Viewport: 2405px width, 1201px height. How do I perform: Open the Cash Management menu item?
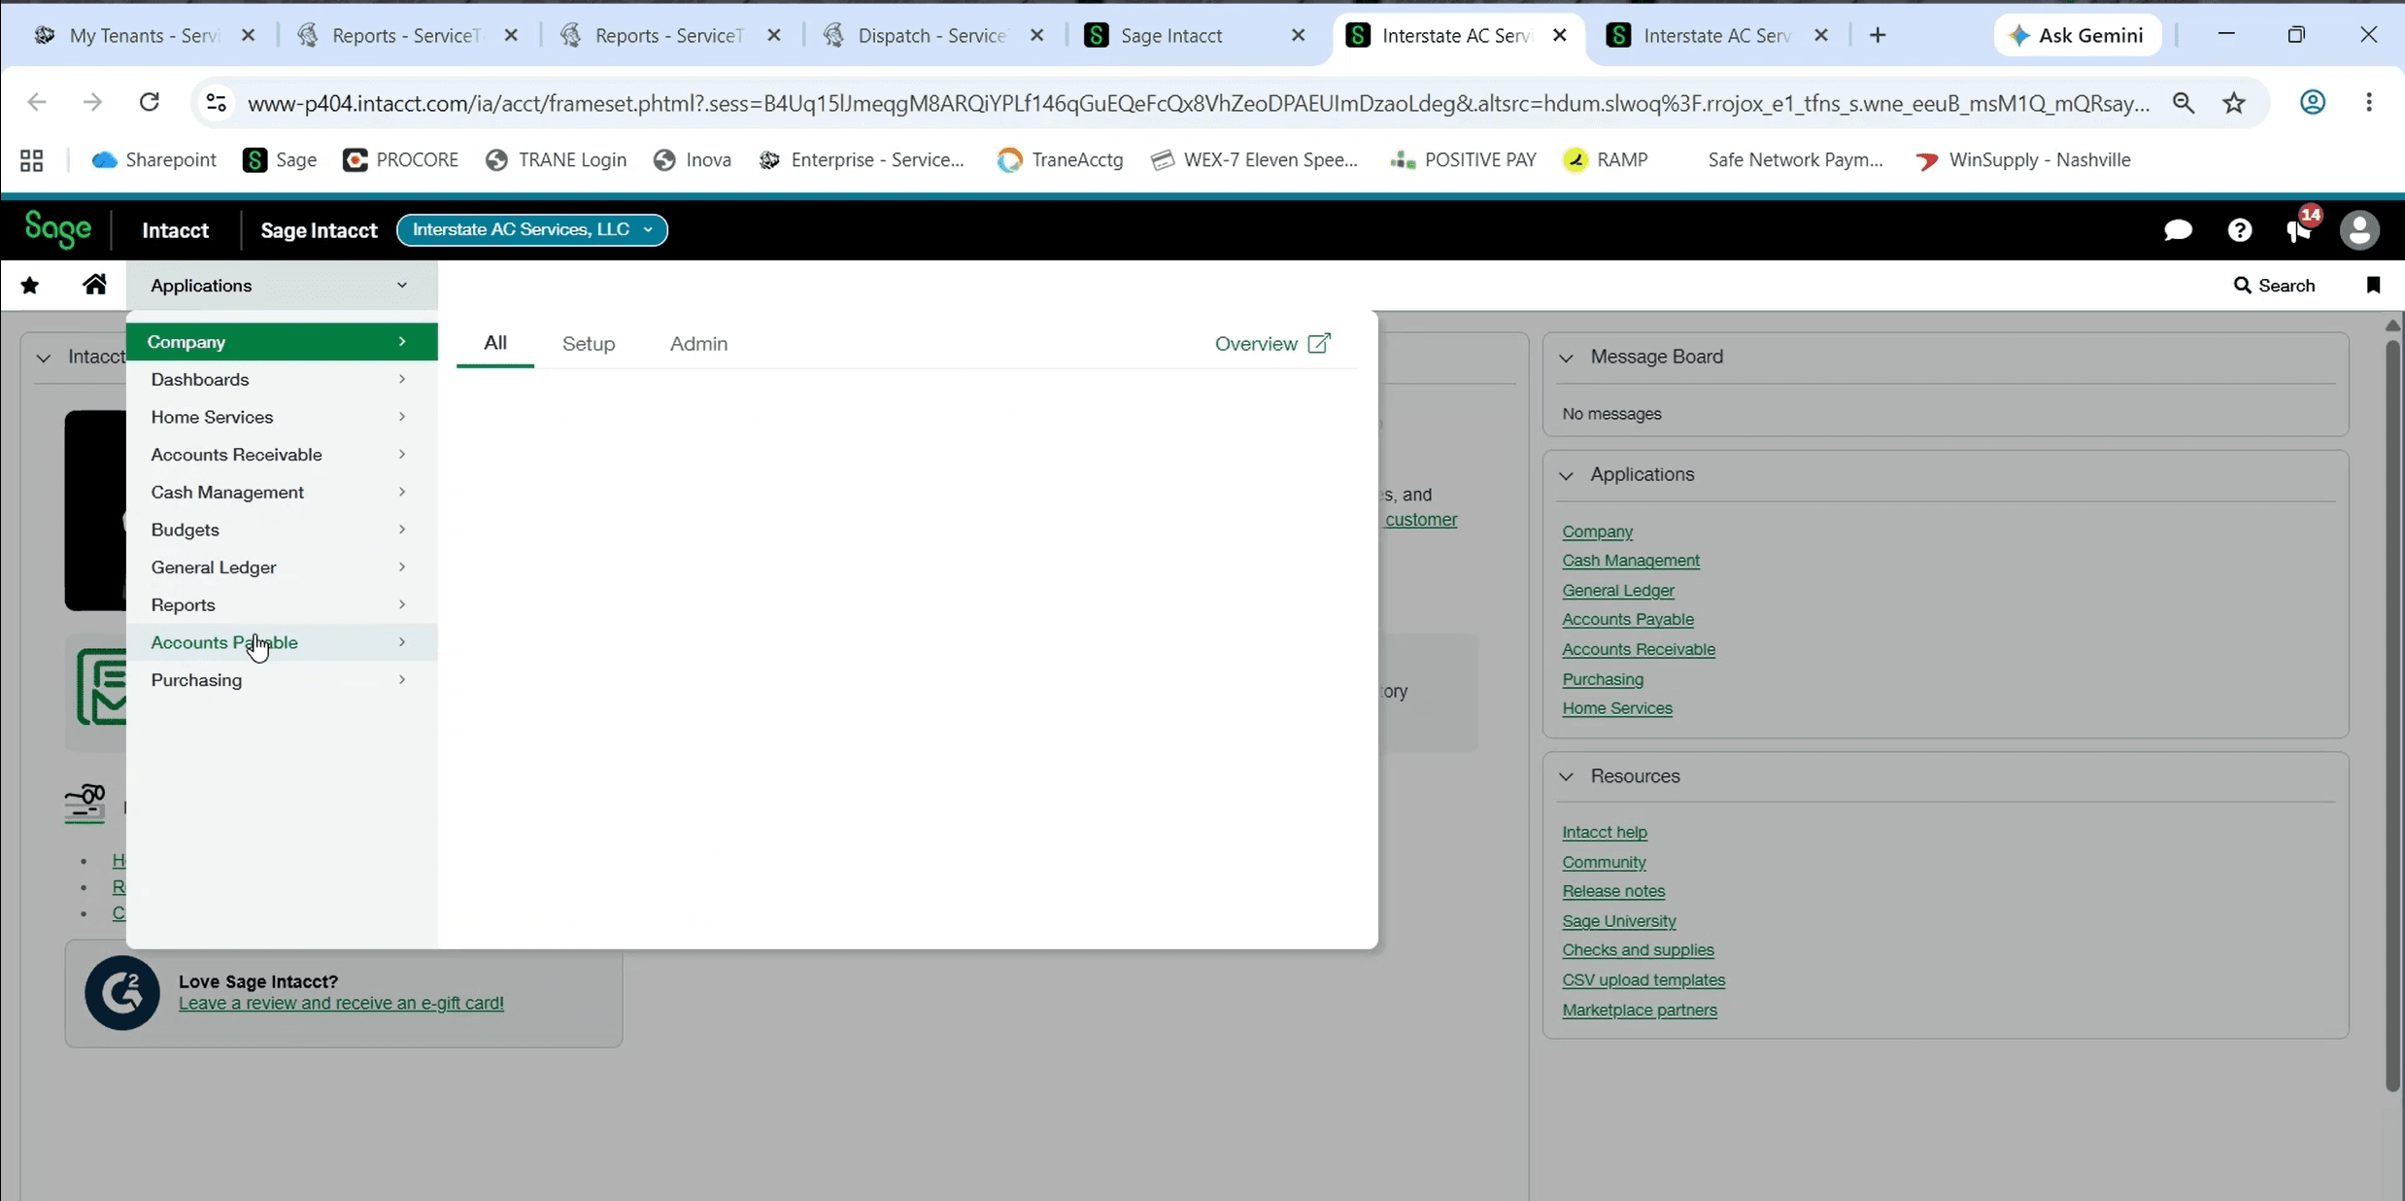click(282, 492)
